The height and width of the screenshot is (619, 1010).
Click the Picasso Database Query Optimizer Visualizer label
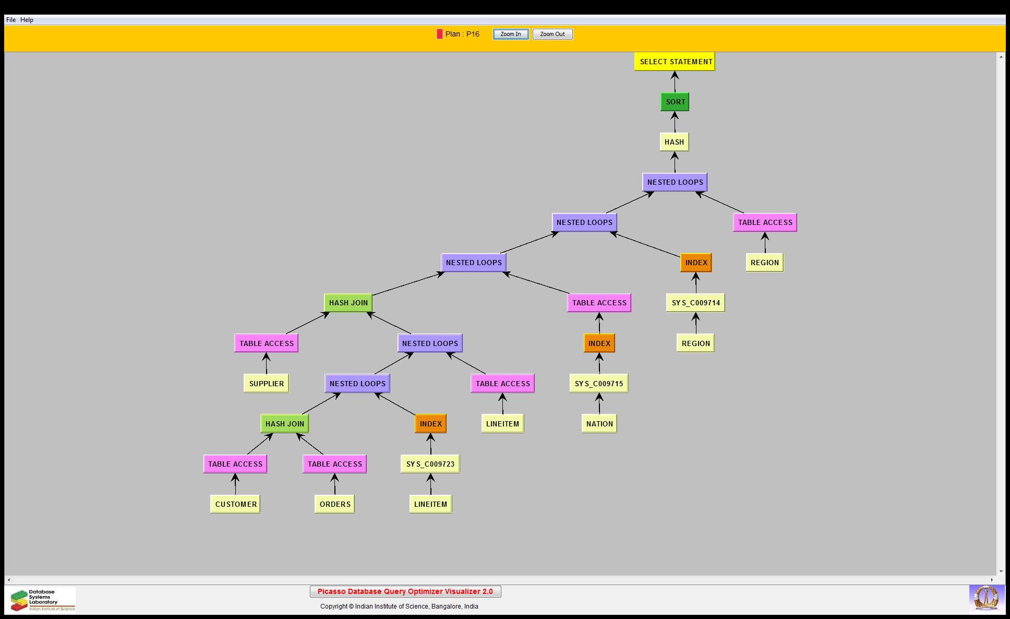pyautogui.click(x=405, y=591)
